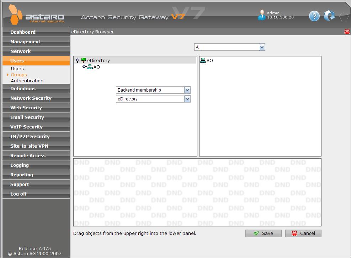Collapse the eDirectory root node
The image size is (351, 258).
point(78,60)
